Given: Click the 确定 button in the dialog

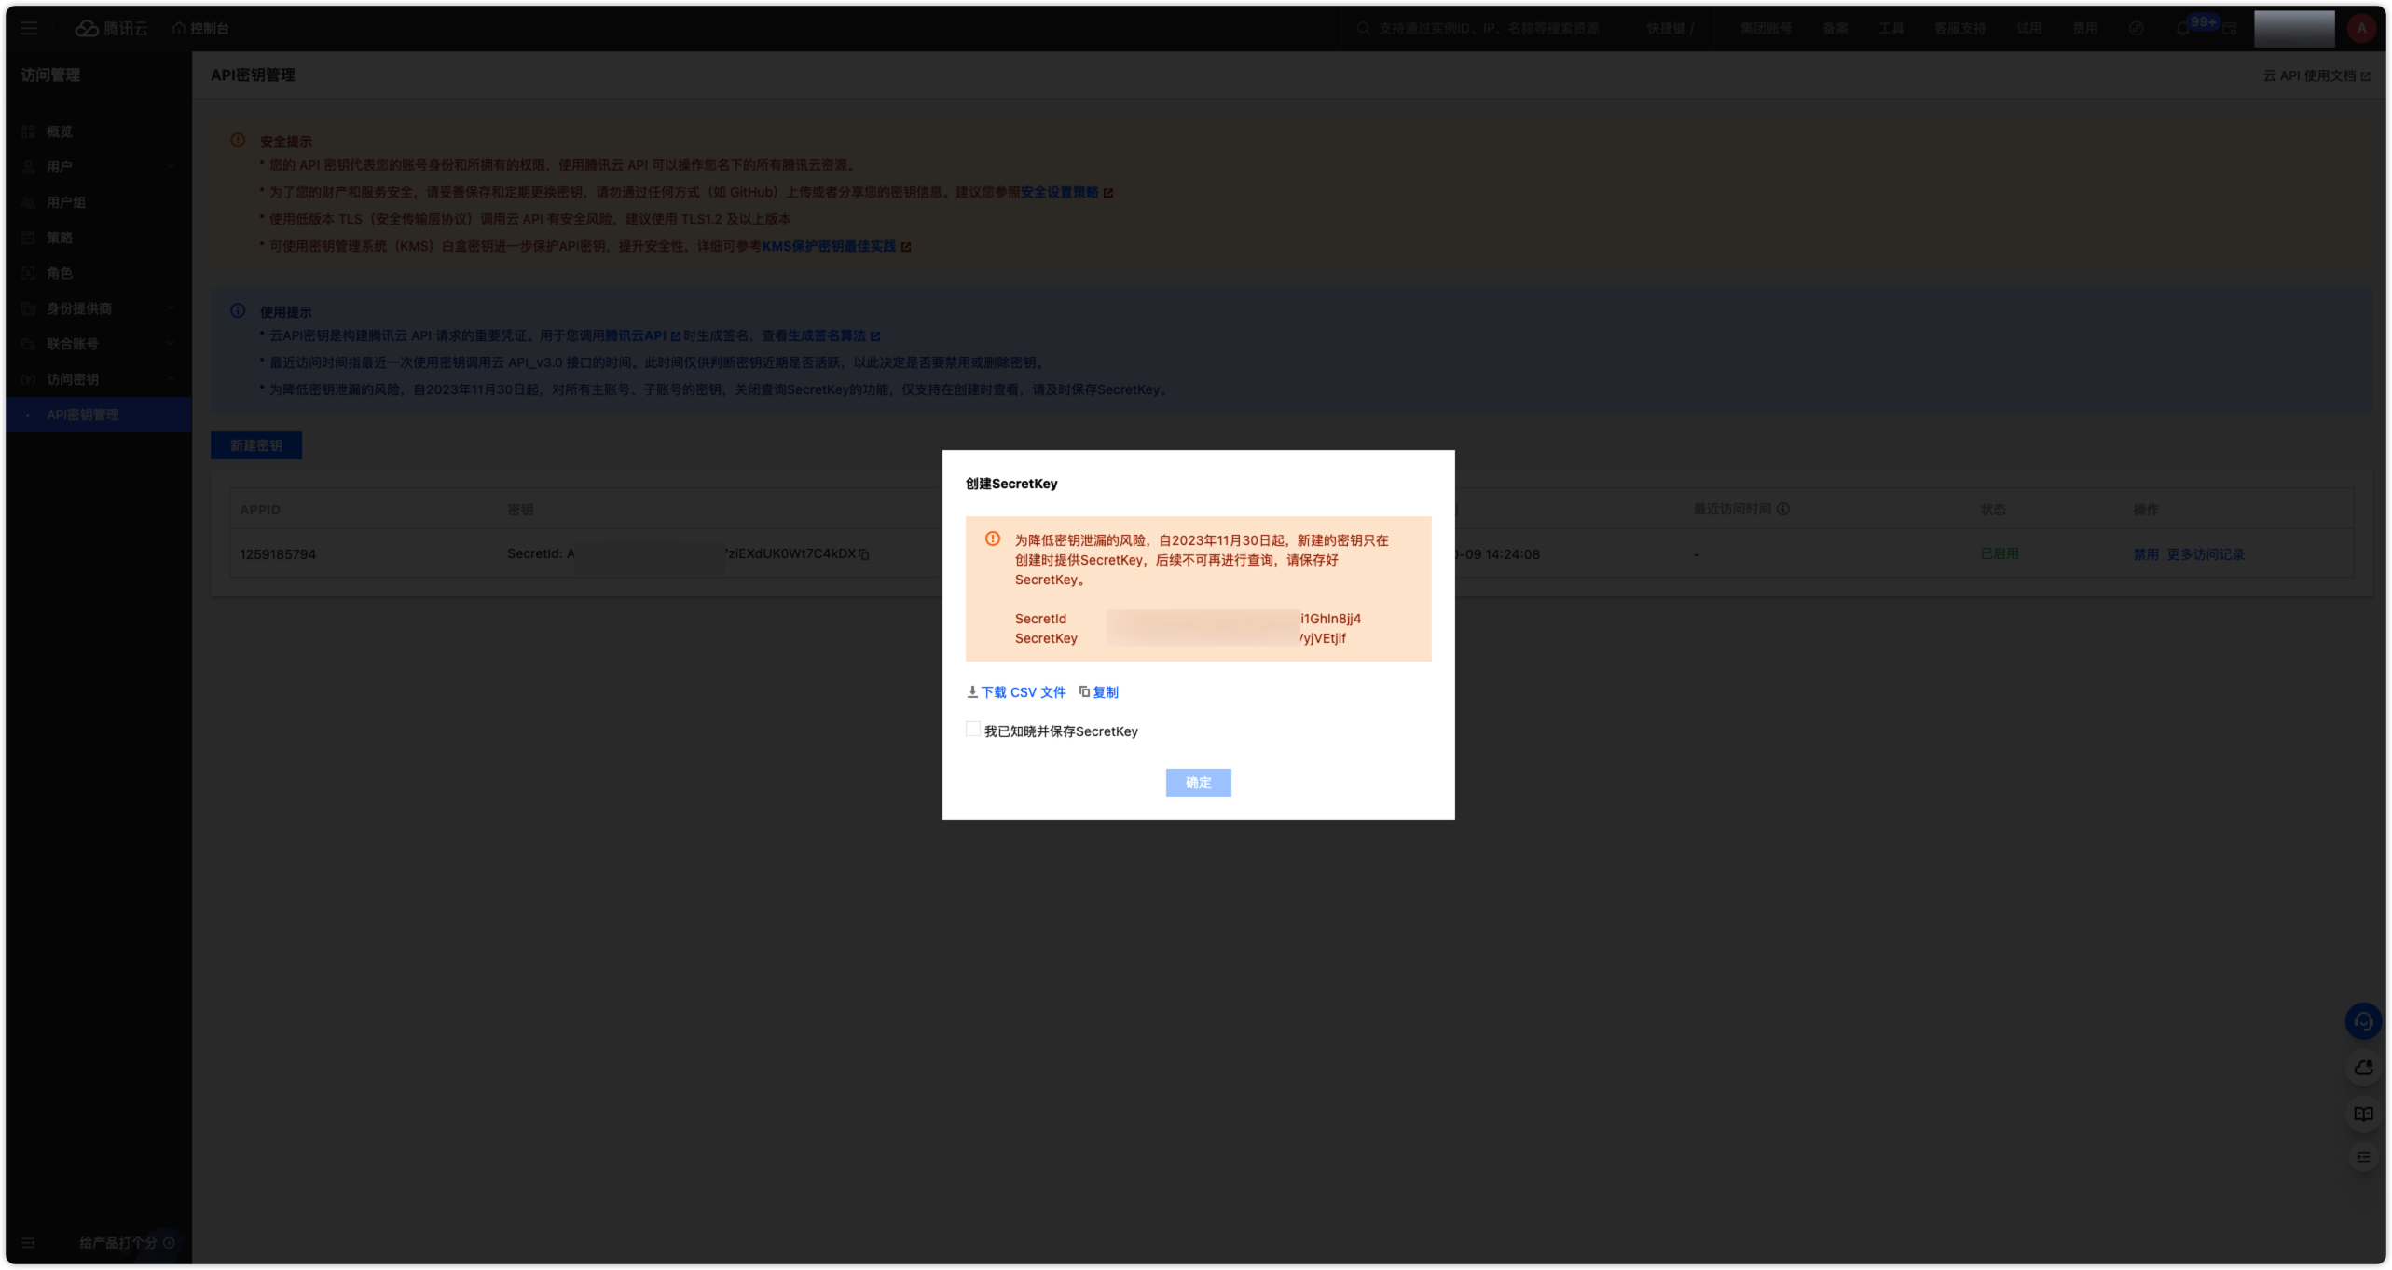Looking at the screenshot, I should pyautogui.click(x=1198, y=783).
